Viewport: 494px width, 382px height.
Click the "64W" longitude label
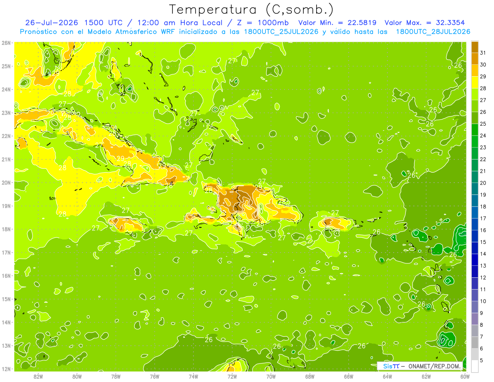tap(387, 376)
